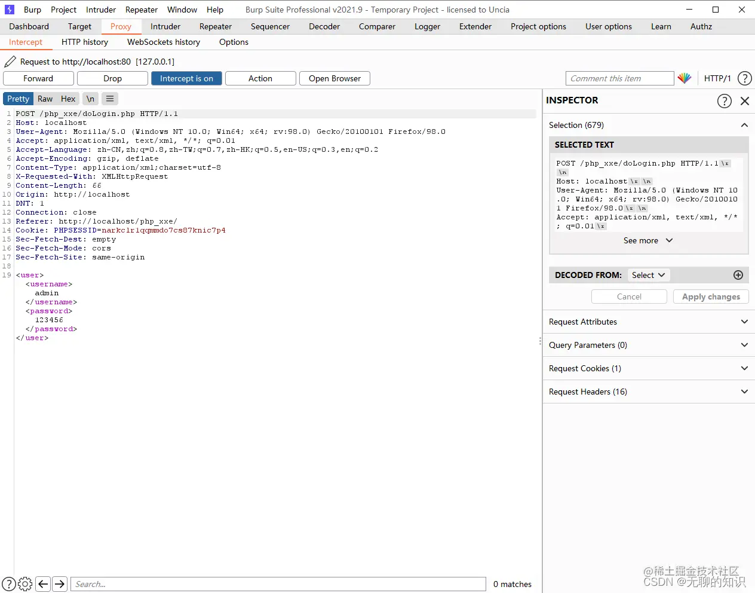This screenshot has height=593, width=755.
Task: Open the Inspector help icon
Action: tap(724, 101)
